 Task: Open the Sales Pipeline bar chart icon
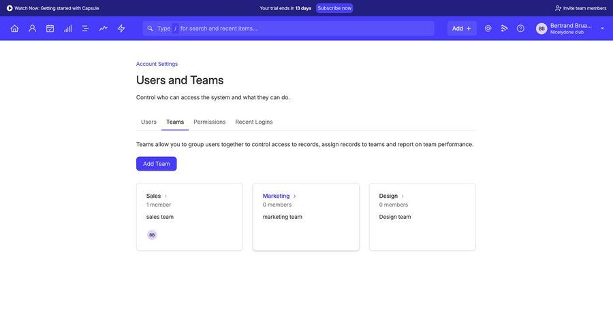67,29
